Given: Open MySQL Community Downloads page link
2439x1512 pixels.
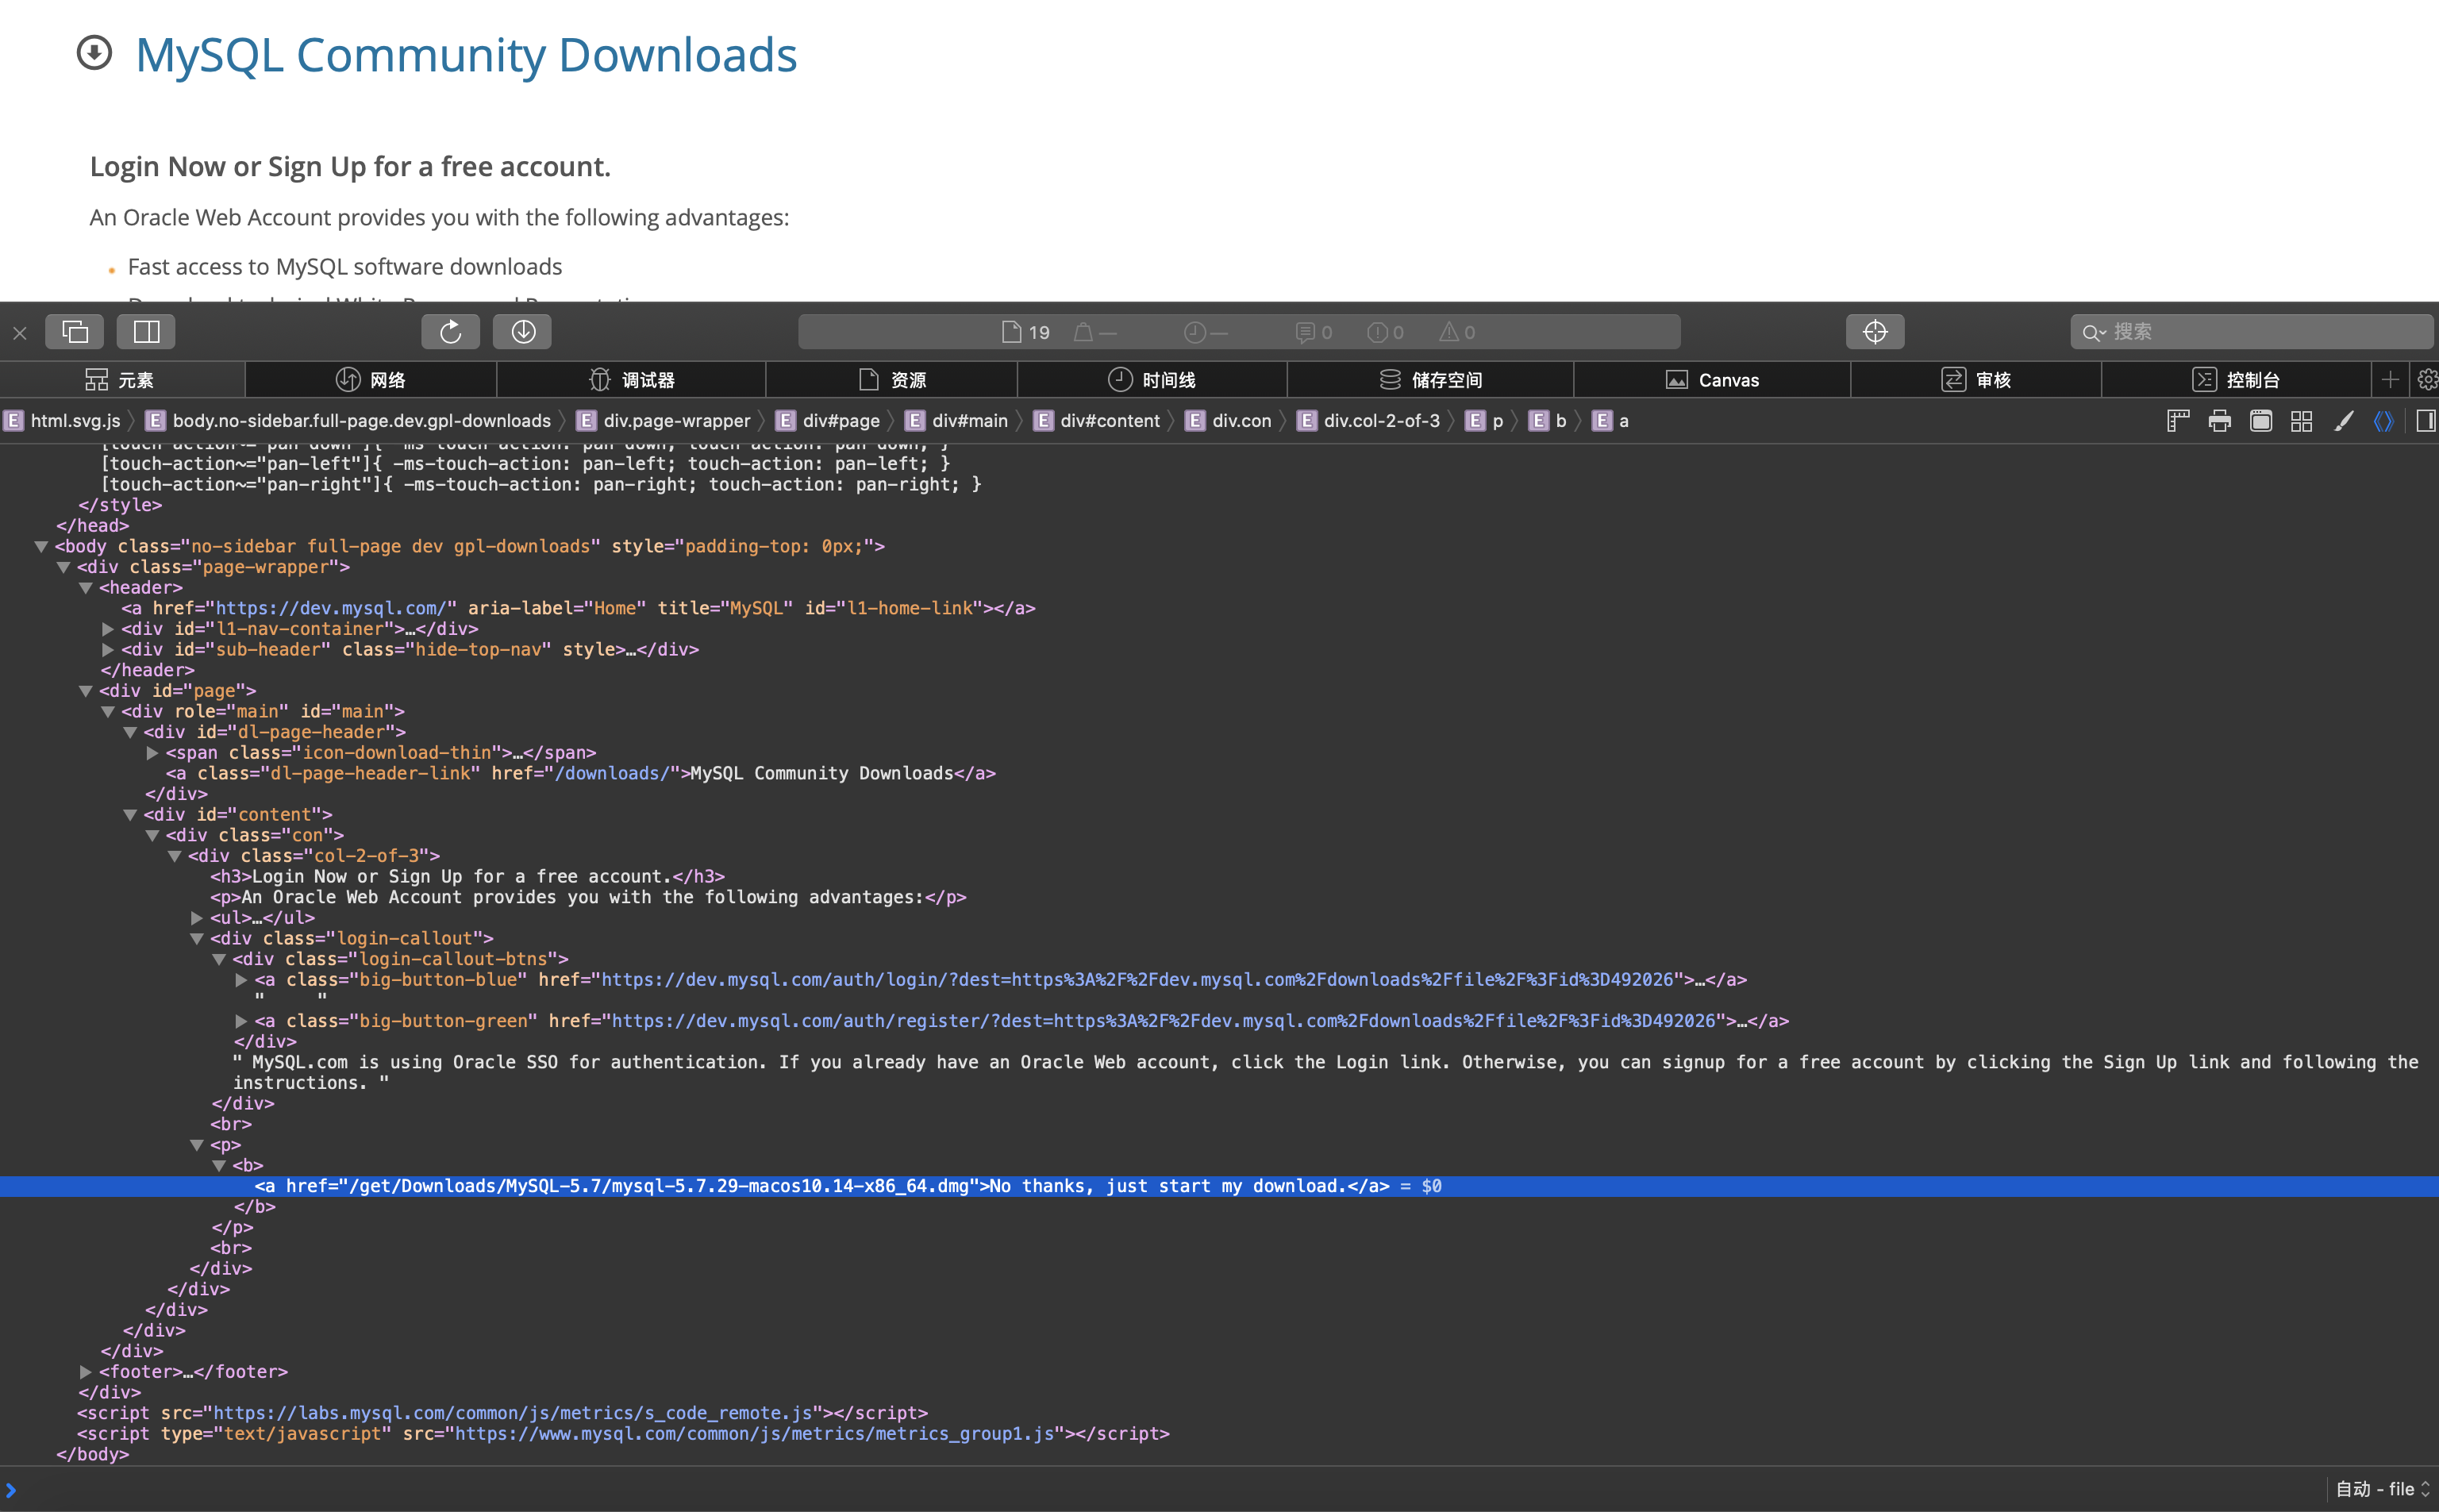Looking at the screenshot, I should [466, 55].
